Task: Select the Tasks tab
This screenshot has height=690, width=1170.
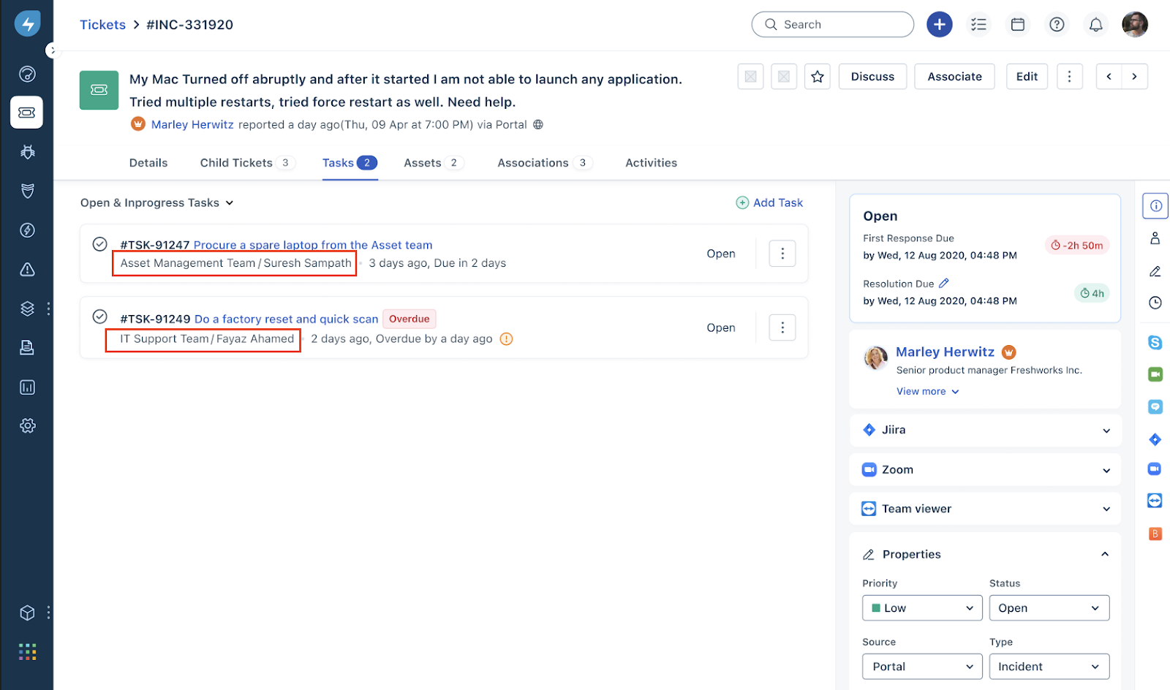Action: coord(350,163)
